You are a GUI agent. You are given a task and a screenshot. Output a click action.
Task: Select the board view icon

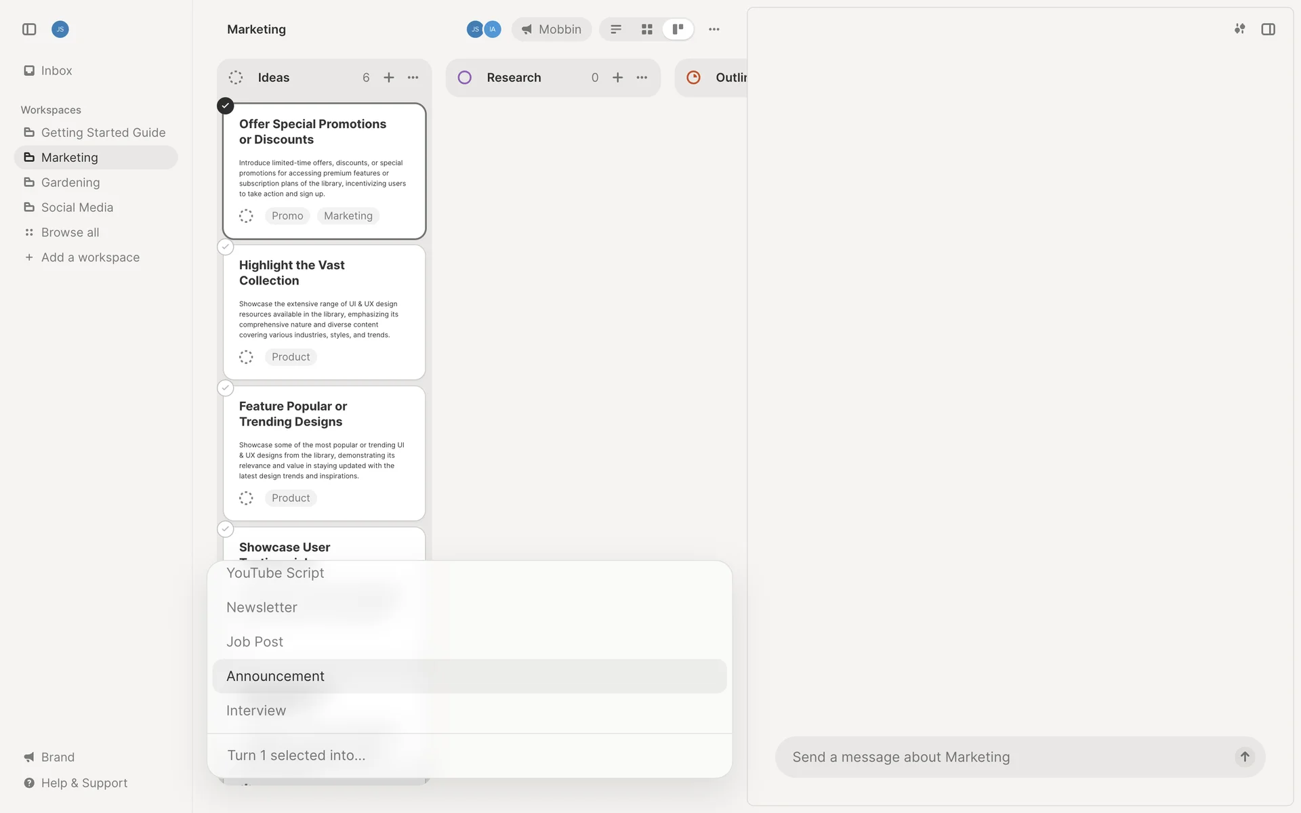(x=678, y=29)
